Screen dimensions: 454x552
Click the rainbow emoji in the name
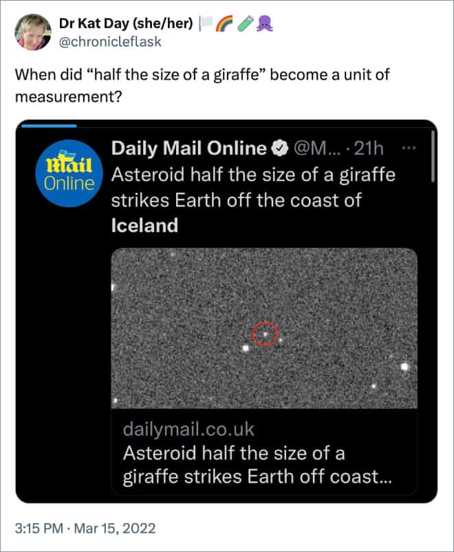coord(223,25)
